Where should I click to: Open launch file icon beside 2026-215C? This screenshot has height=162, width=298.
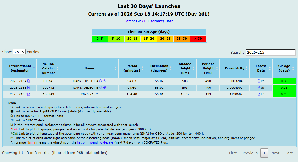coord(29,94)
